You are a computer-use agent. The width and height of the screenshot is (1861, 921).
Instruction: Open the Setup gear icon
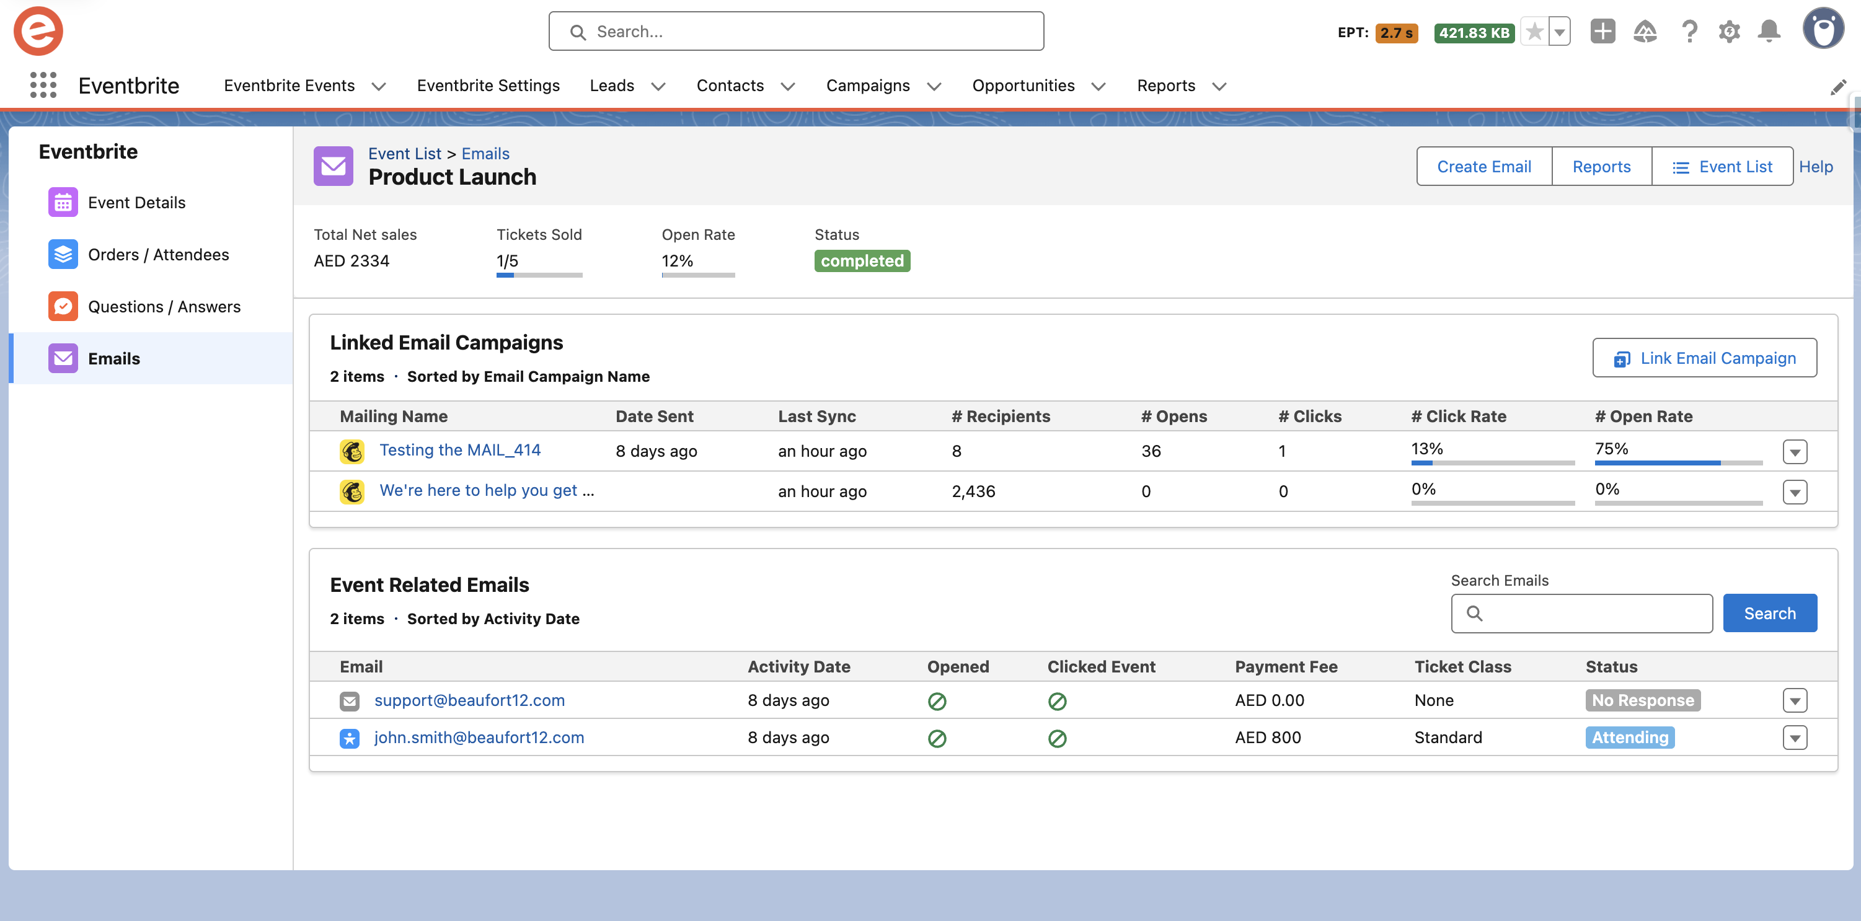click(1730, 31)
